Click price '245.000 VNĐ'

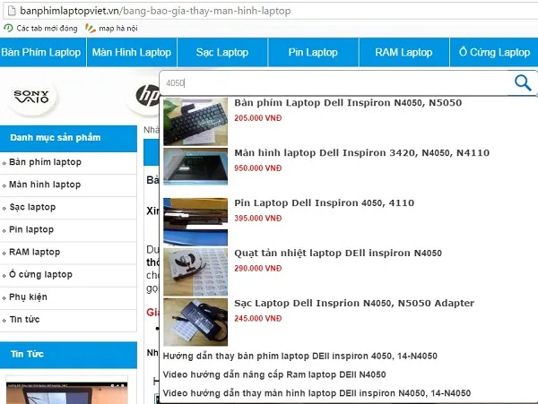click(258, 318)
